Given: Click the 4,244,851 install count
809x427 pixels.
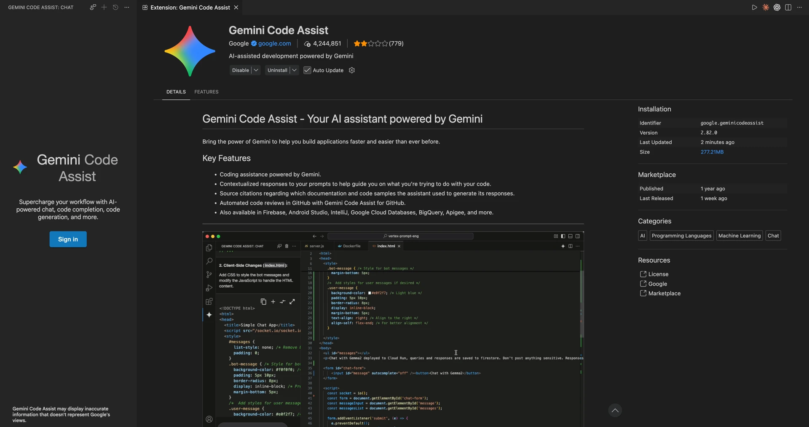Looking at the screenshot, I should click(x=327, y=43).
